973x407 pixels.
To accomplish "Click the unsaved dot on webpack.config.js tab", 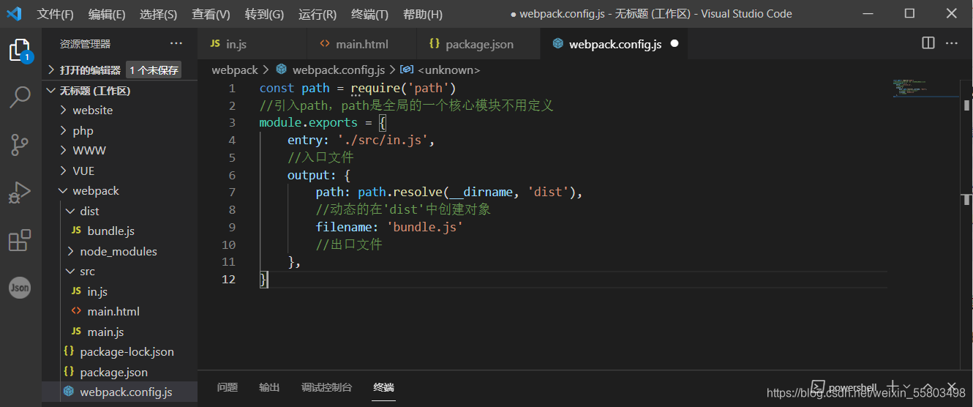I will (x=675, y=43).
